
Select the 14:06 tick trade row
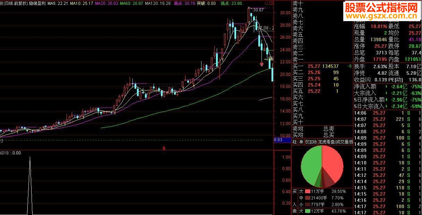pyautogui.click(x=388, y=113)
